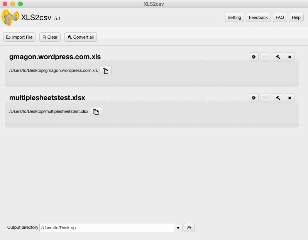Open output folder for multiplesheetstest.xlsx

(x=266, y=98)
